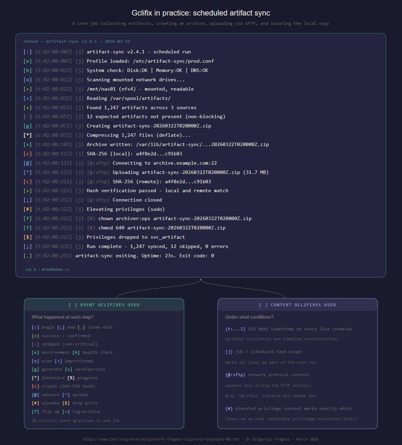Select '[f] file op' legend entry
Viewport: 402px width, 445px height.
(x=46, y=412)
